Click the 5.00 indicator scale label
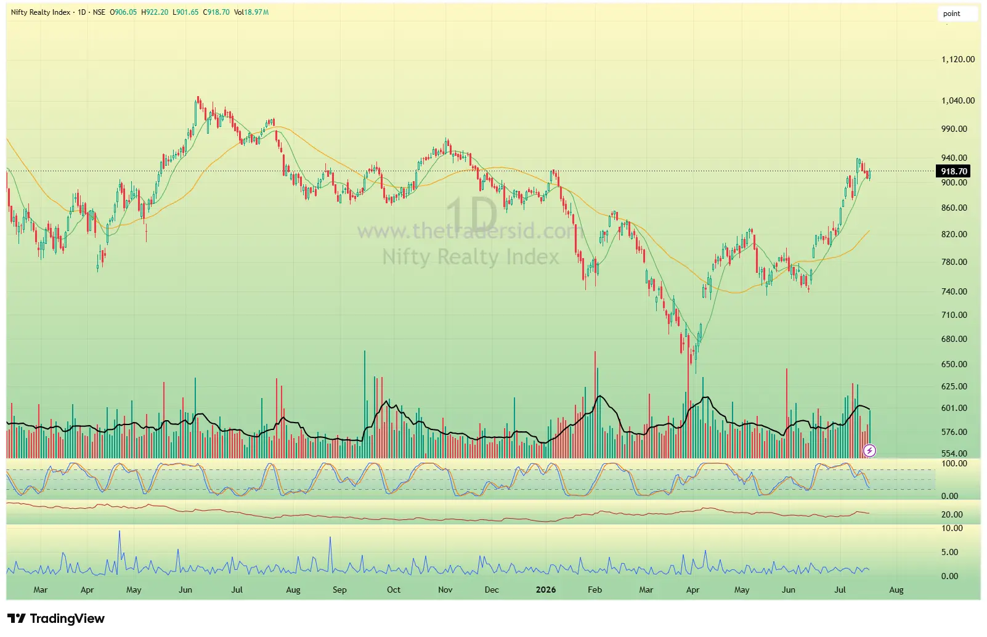987x637 pixels. coord(950,552)
